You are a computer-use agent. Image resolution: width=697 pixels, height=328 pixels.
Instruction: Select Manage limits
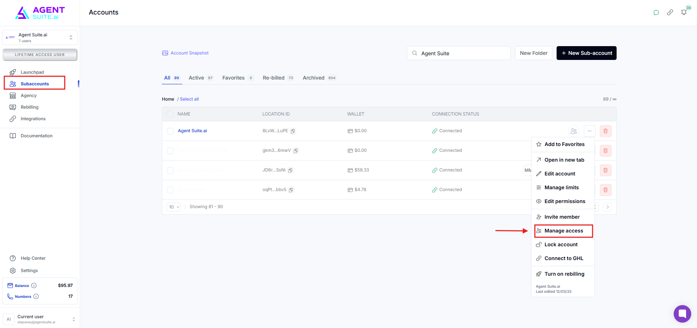pyautogui.click(x=563, y=187)
